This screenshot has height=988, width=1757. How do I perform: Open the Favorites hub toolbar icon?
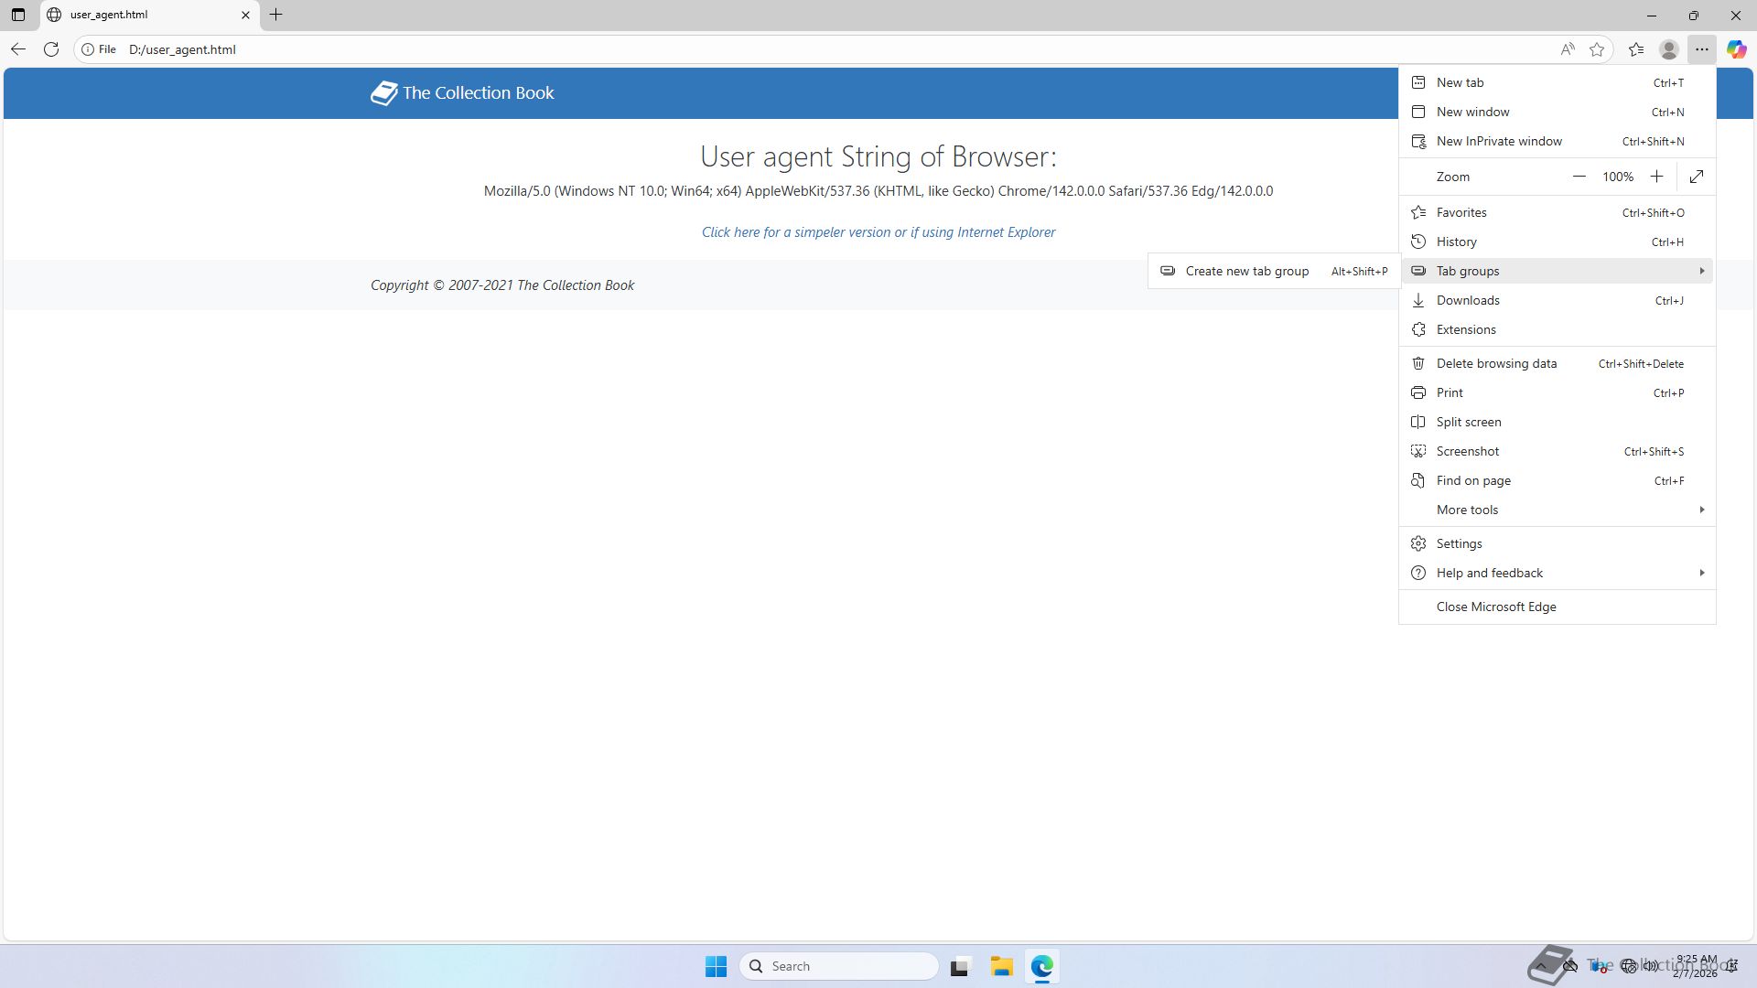[1636, 49]
